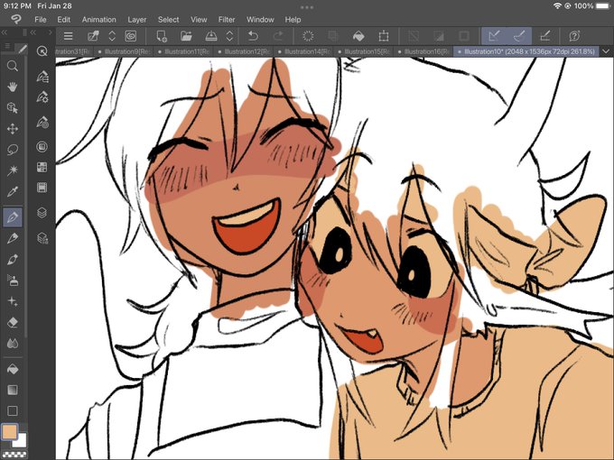
Task: Select the Figure rectangle tool
Action: pyautogui.click(x=13, y=410)
